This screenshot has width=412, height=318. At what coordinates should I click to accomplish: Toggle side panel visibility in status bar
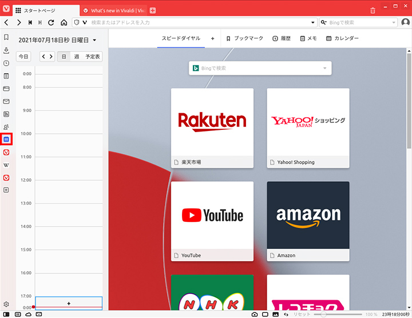[6, 315]
